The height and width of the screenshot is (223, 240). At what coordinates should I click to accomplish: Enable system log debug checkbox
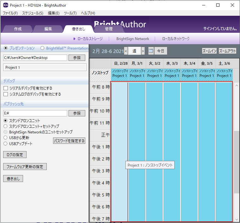coord(6,94)
